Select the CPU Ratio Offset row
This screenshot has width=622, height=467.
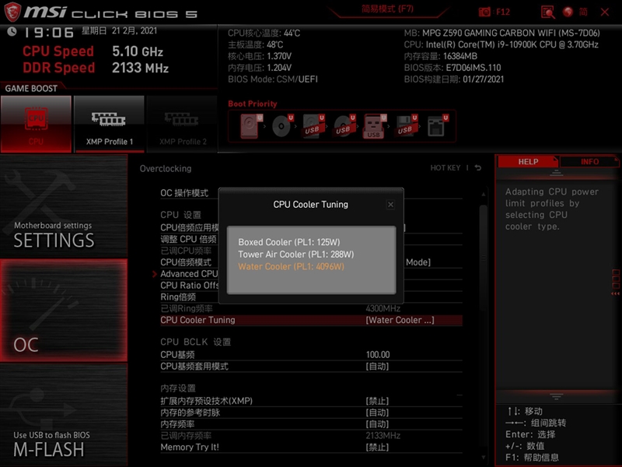(x=190, y=286)
